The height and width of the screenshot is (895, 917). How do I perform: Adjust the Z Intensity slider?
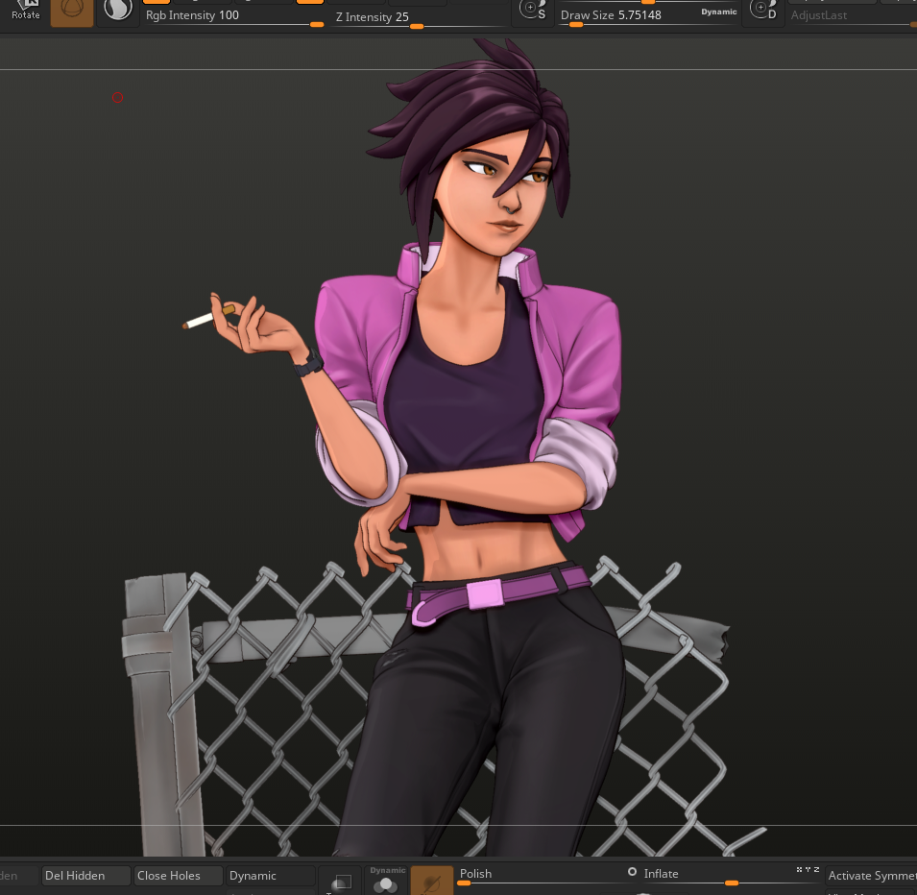point(420,17)
